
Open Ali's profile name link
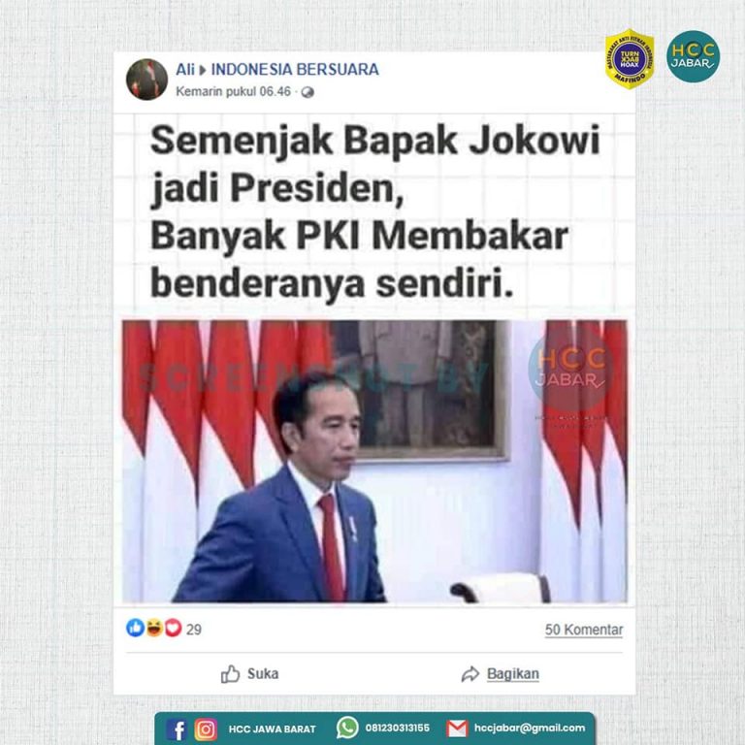point(185,70)
